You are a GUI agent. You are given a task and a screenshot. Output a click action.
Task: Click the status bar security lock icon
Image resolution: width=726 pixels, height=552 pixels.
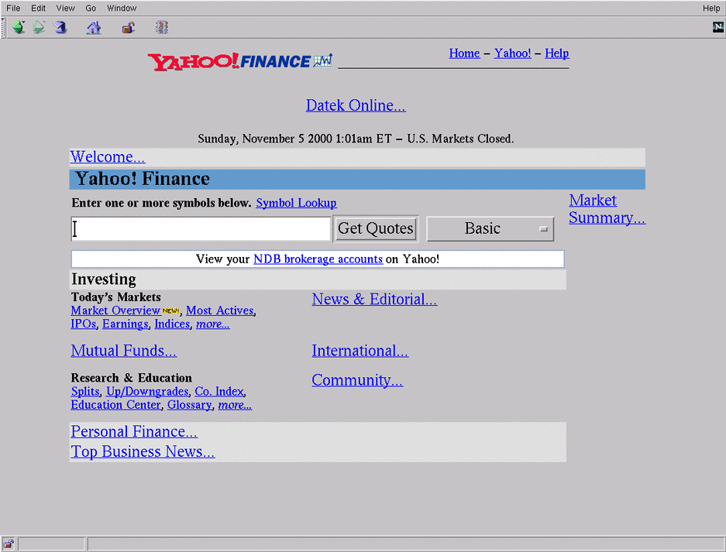[x=9, y=544]
